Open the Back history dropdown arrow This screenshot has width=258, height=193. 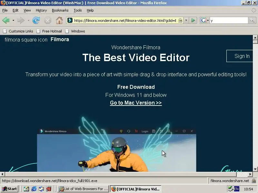point(13,21)
